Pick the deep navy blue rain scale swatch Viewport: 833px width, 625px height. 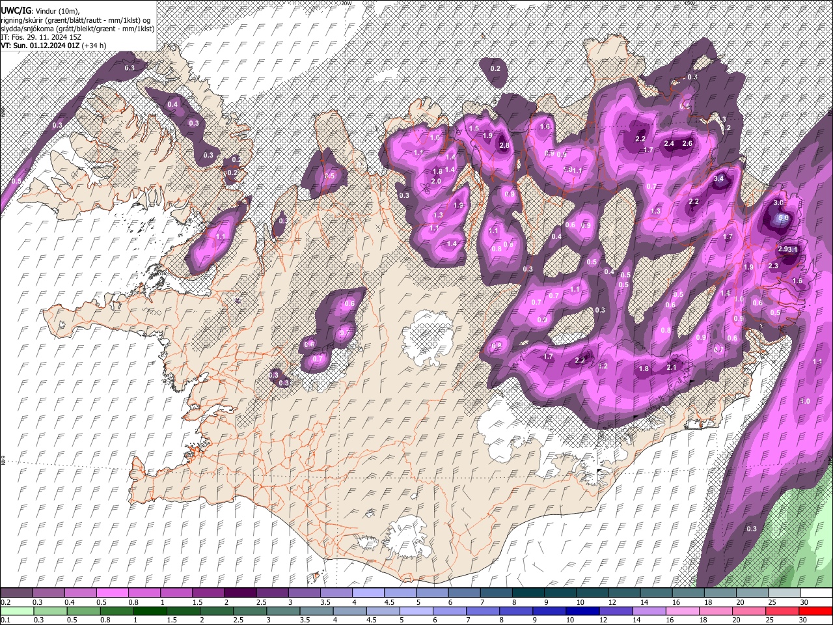(584, 611)
